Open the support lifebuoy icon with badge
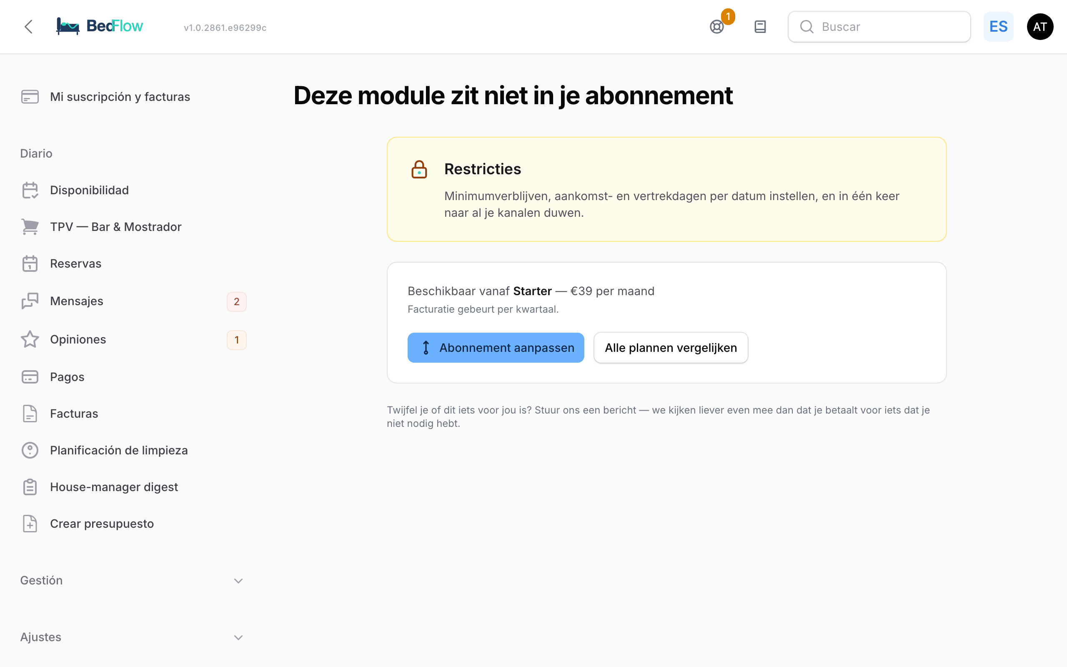The width and height of the screenshot is (1067, 667). 717,27
